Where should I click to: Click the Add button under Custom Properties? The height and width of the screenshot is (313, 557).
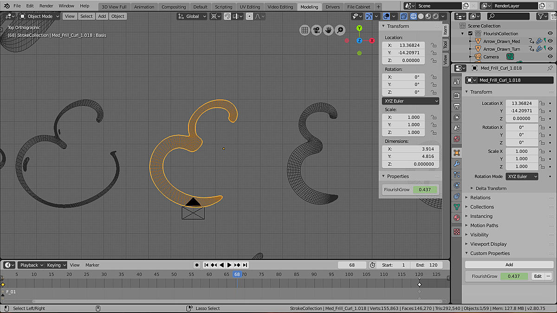(509, 264)
